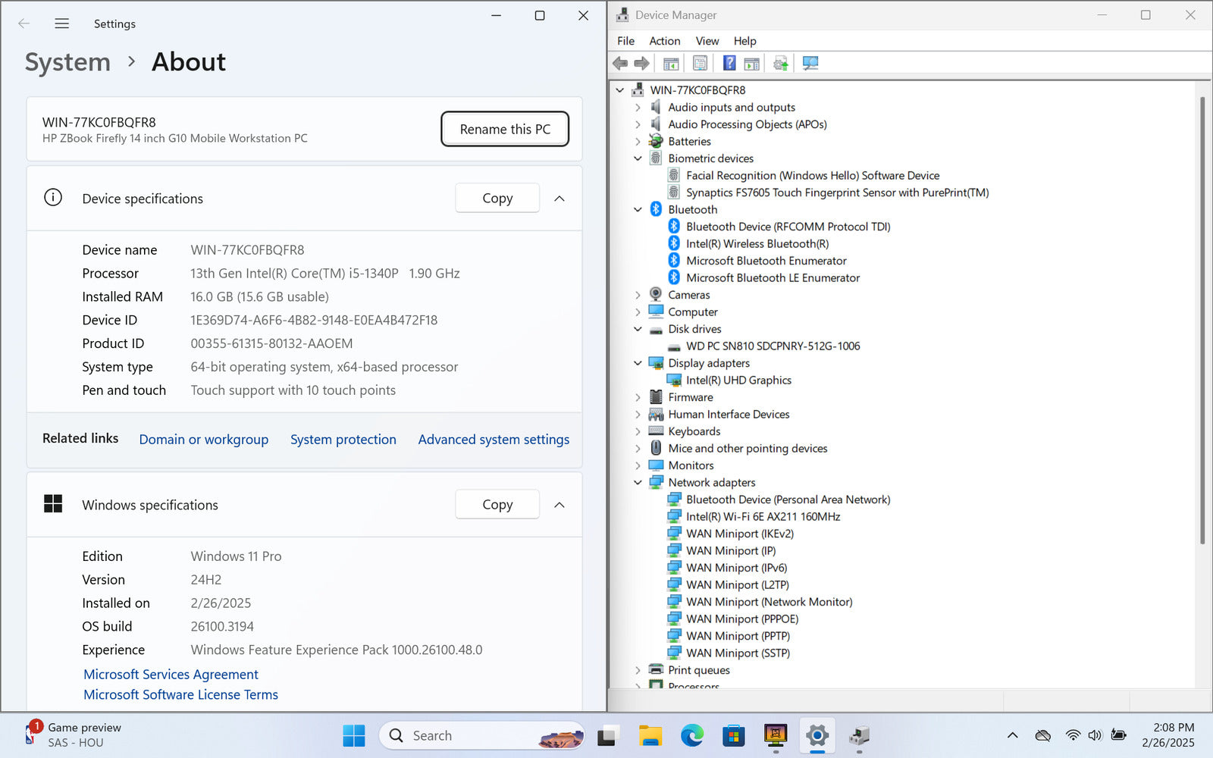Click the Show/Hide Action Pane toolbar icon
This screenshot has width=1213, height=758.
[x=751, y=64]
